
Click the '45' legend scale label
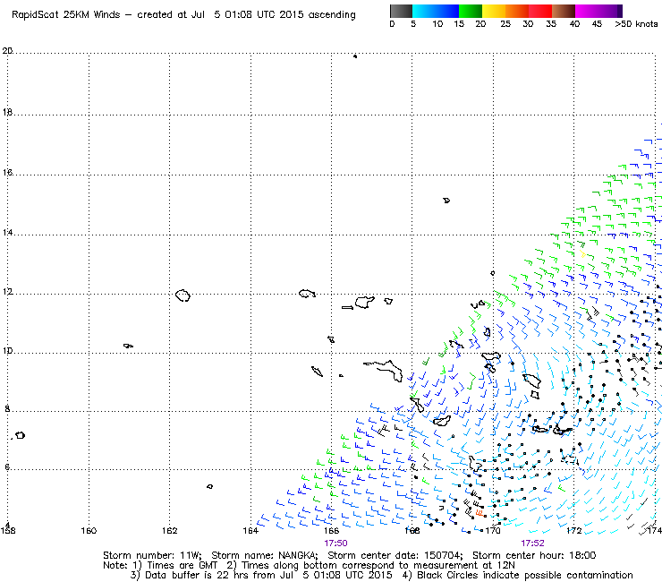(597, 24)
